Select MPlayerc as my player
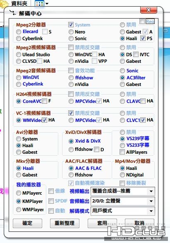 (19, 193)
